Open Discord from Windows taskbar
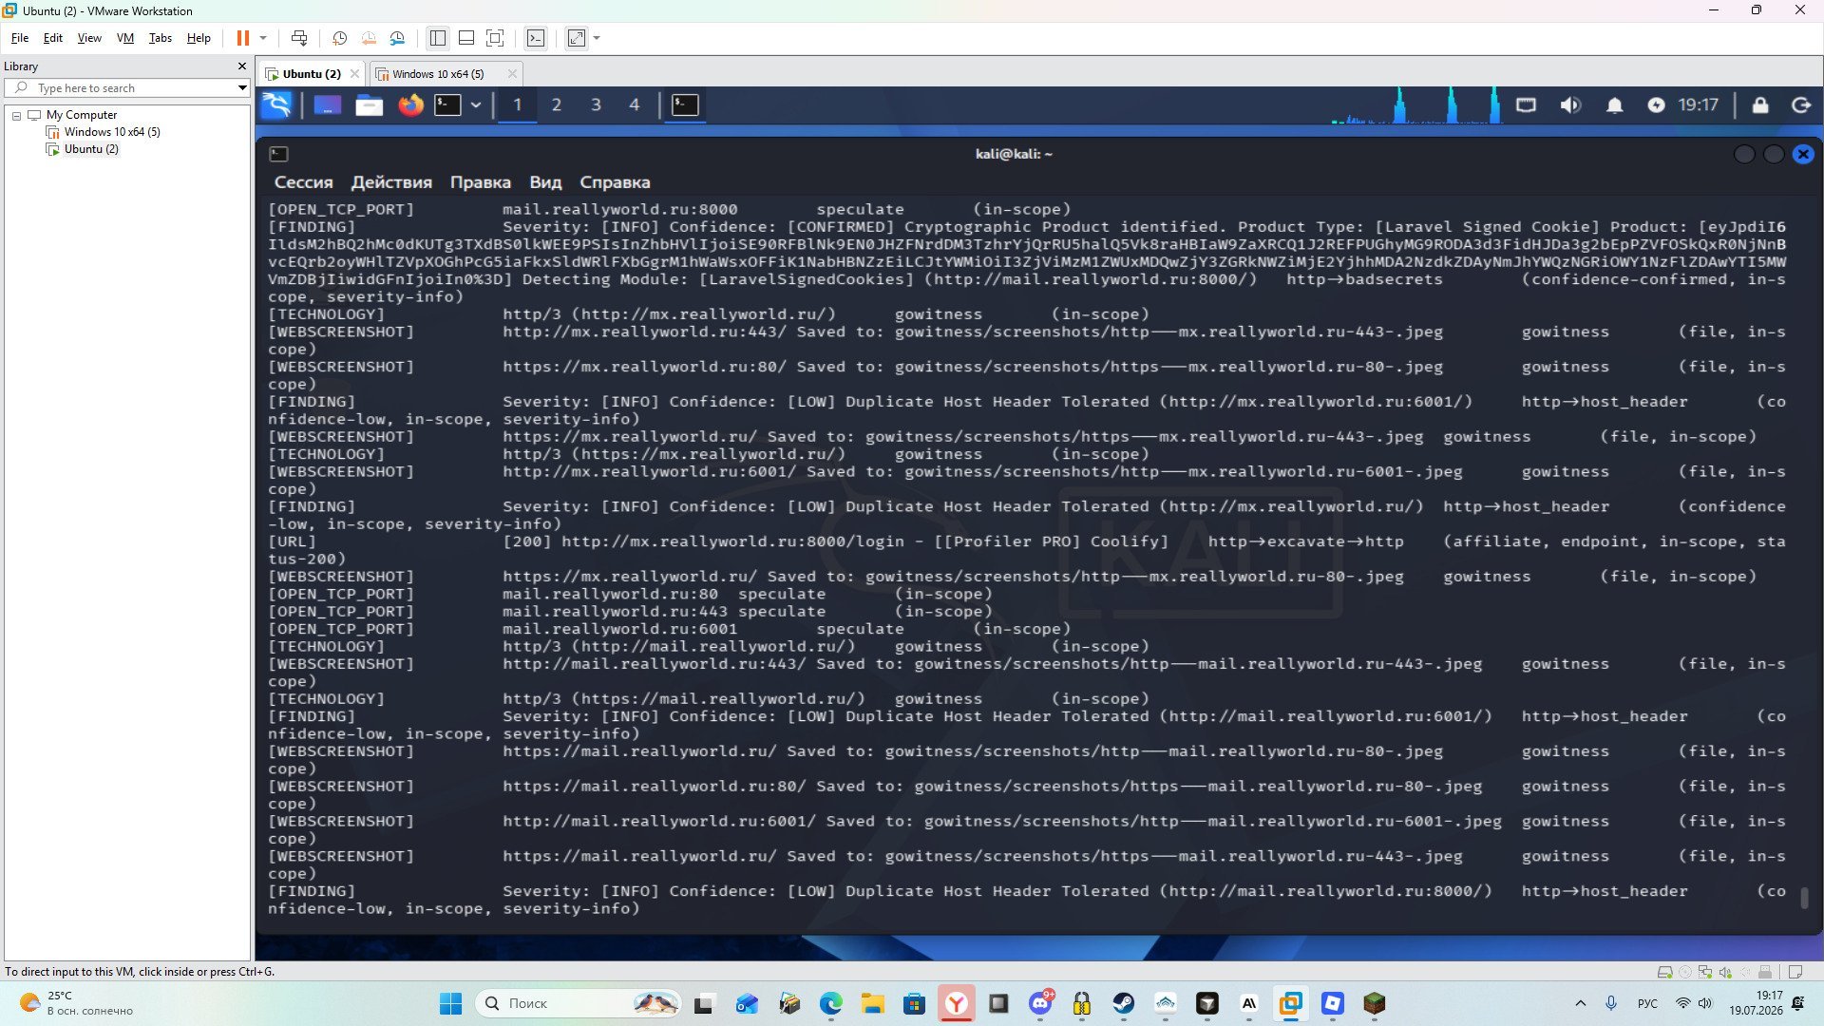The height and width of the screenshot is (1026, 1824). pyautogui.click(x=1040, y=1003)
